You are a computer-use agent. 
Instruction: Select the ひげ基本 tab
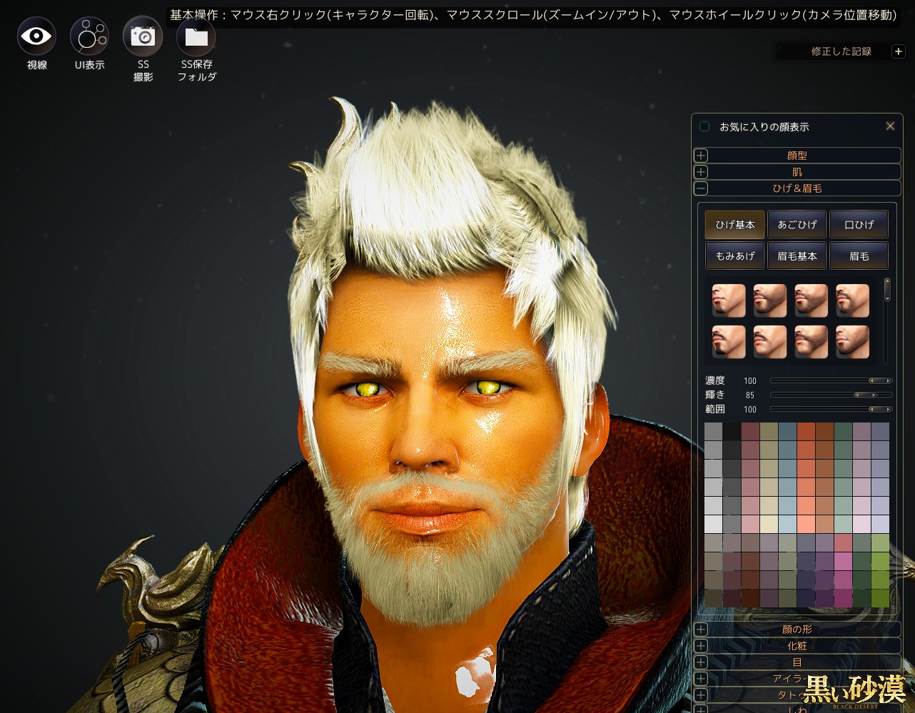pos(735,225)
